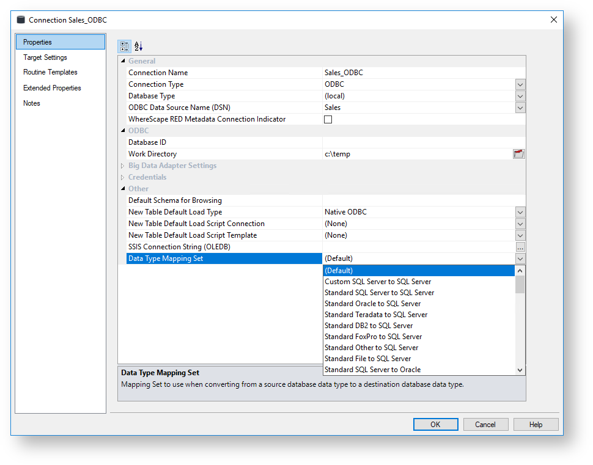Viewport: 593px width, 465px height.
Task: Select the Connection Type row label
Action: [224, 84]
